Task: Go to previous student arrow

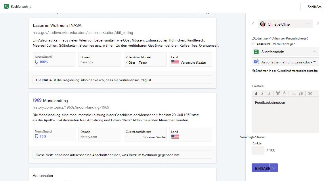Action: click(x=253, y=24)
